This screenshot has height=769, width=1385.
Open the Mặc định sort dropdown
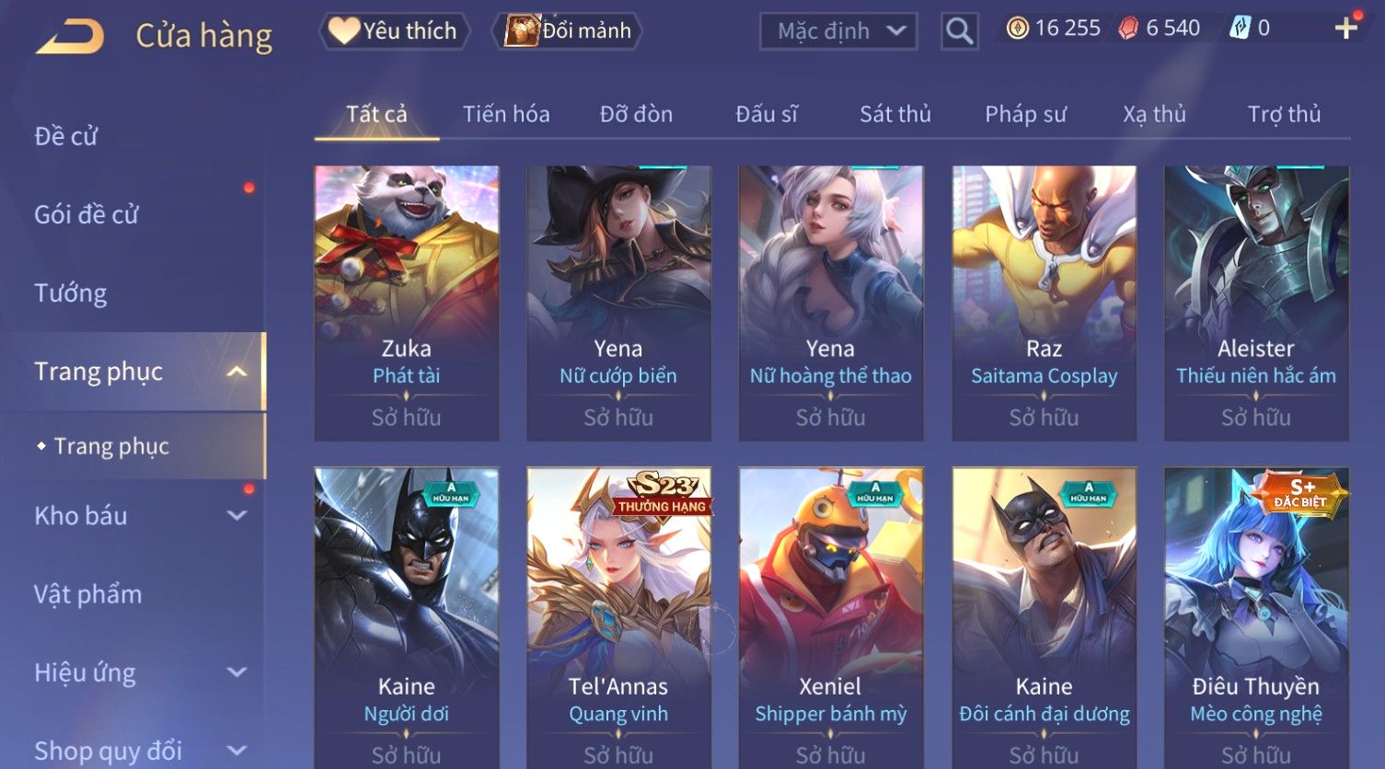838,31
